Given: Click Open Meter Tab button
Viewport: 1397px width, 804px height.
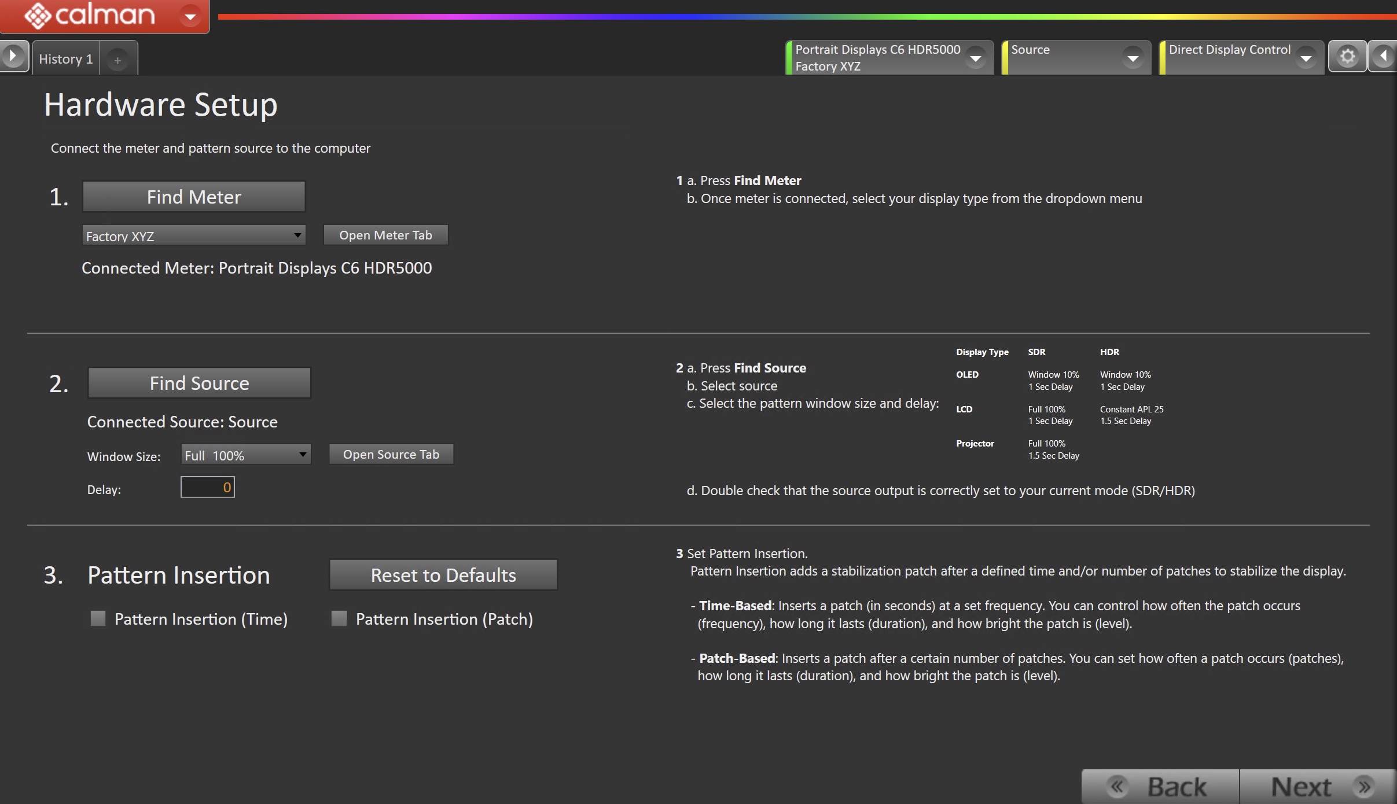Looking at the screenshot, I should coord(385,235).
